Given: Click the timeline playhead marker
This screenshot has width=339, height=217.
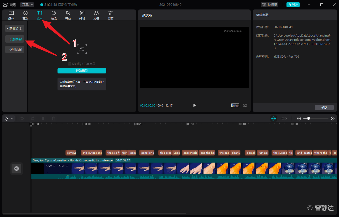Looking at the screenshot, I should pos(31,124).
